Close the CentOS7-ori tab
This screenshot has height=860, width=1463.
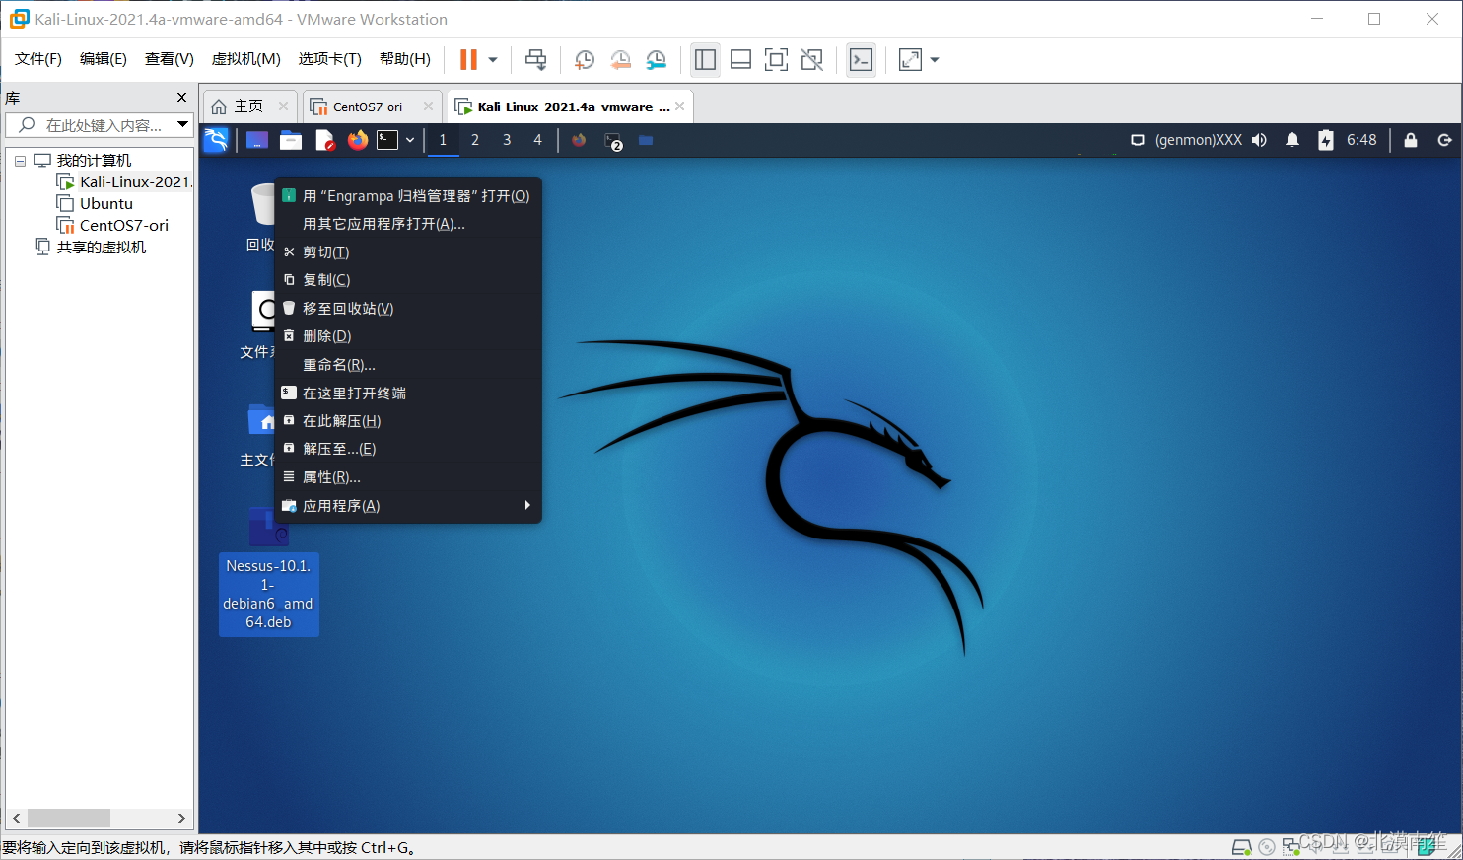(428, 107)
